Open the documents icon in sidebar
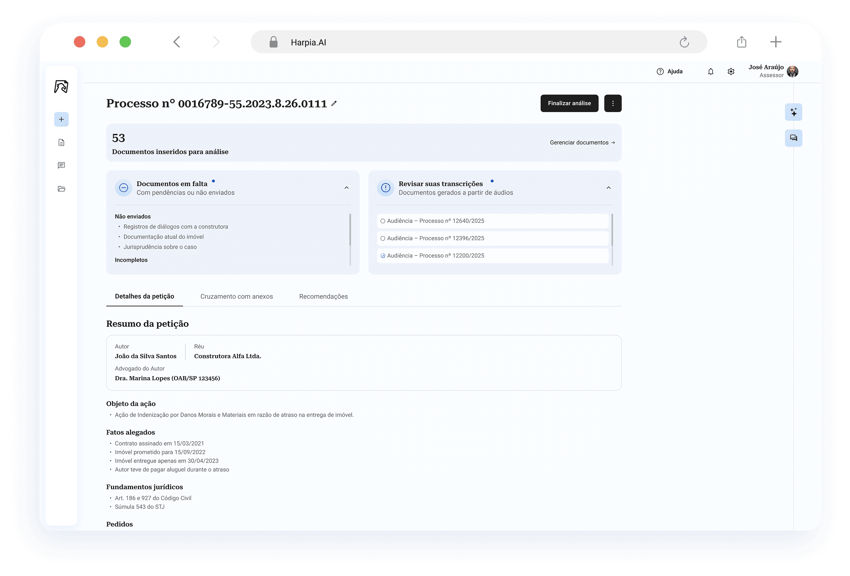 point(61,142)
